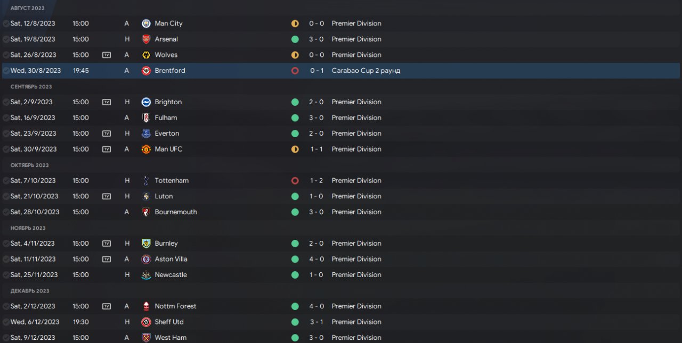Viewport: 682px width, 343px height.
Task: Click the Arsenal club crest
Action: tap(146, 39)
